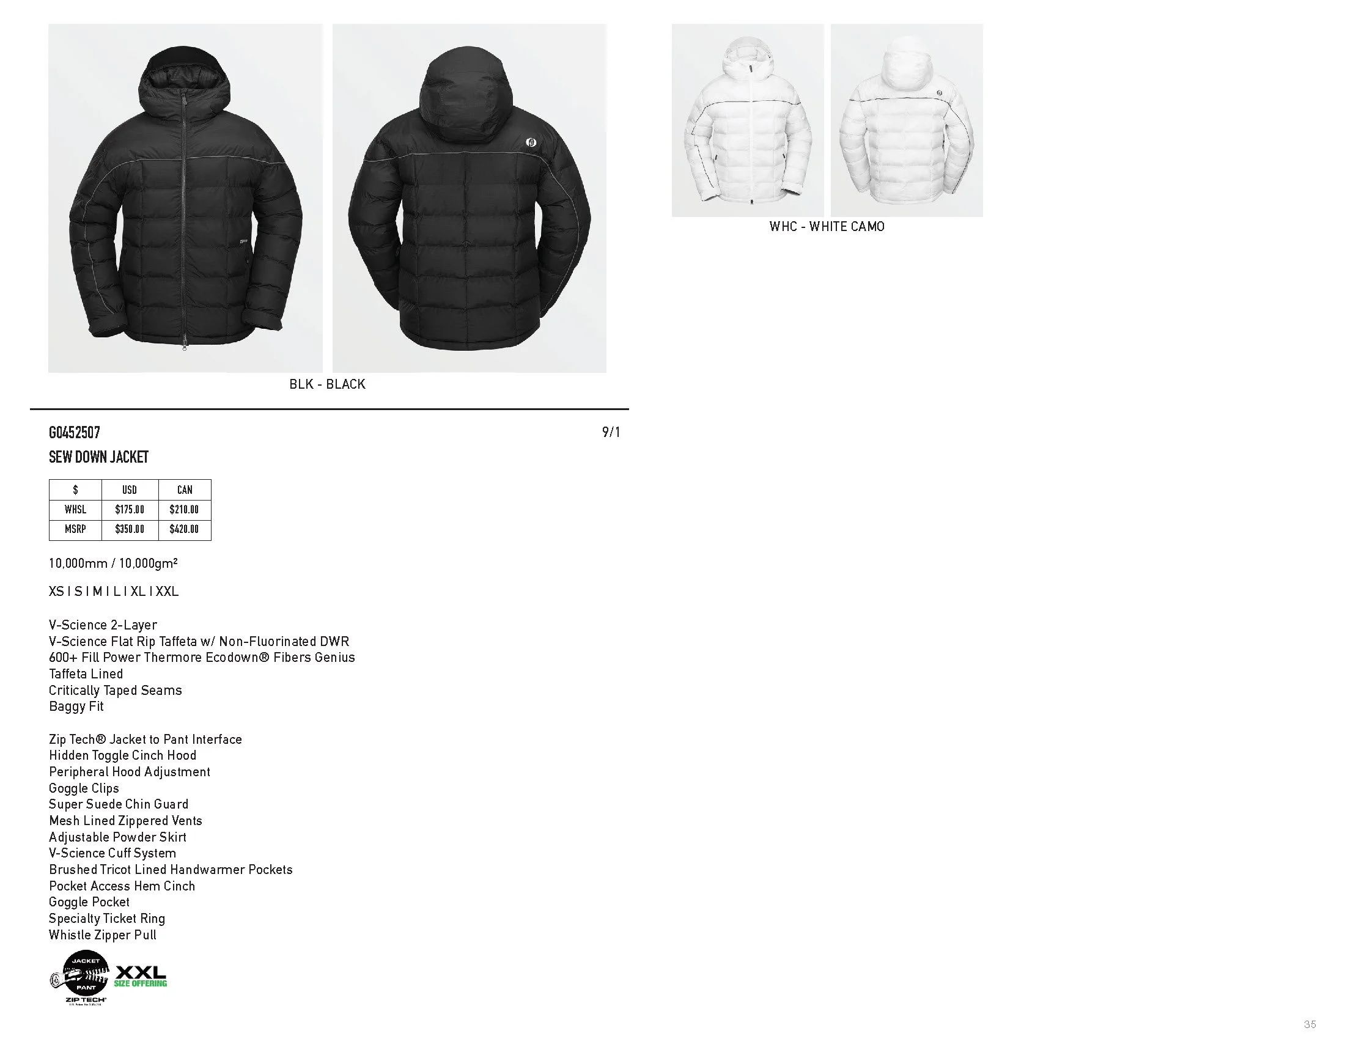Open the black jacket back view image
Viewport: 1345px width, 1039px height.
click(470, 198)
